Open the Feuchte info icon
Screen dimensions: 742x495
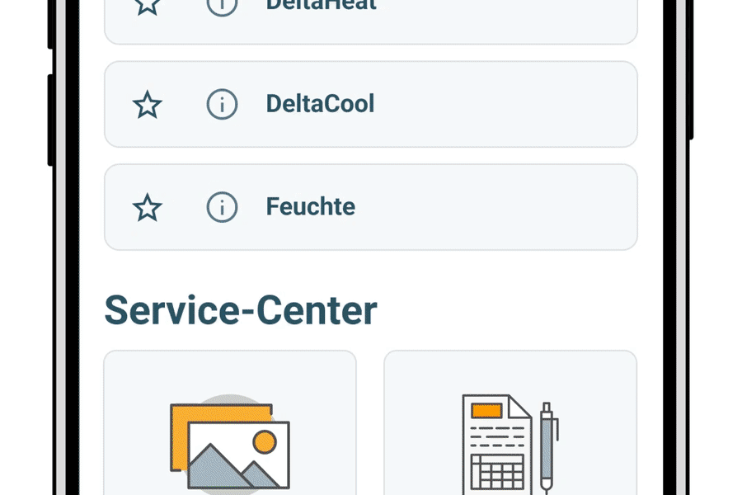(222, 207)
